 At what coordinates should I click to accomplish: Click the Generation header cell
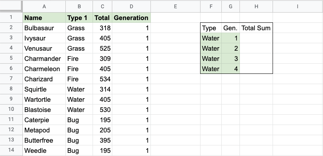(131, 18)
